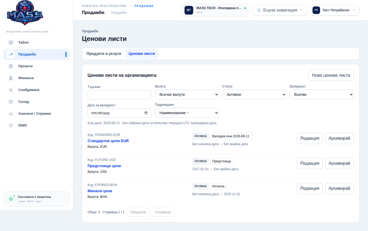Open the Валидност dropdown showing Всички
The width and height of the screenshot is (368, 231).
(x=322, y=94)
